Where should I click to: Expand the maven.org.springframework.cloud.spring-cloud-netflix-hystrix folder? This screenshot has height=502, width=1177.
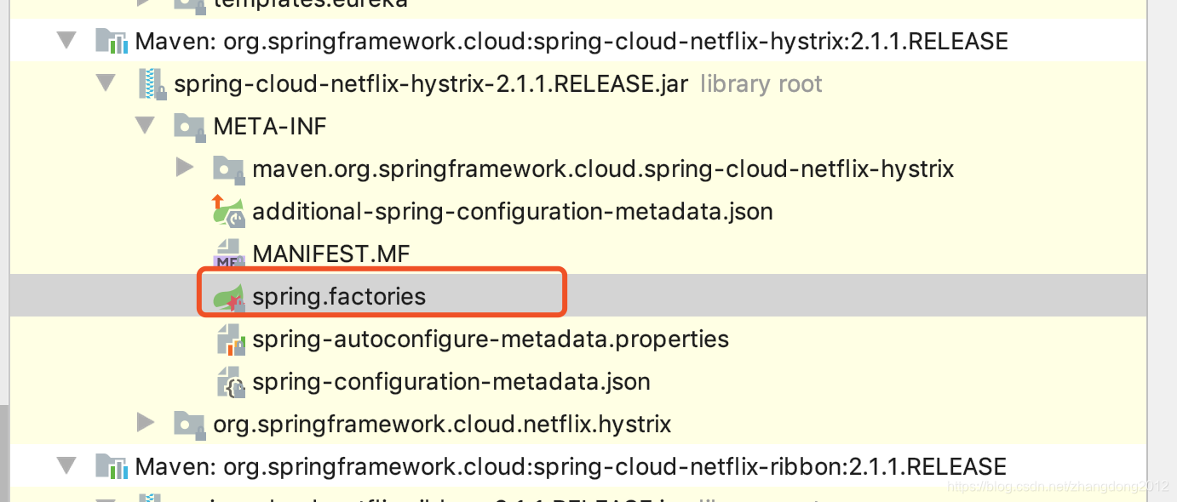[185, 168]
